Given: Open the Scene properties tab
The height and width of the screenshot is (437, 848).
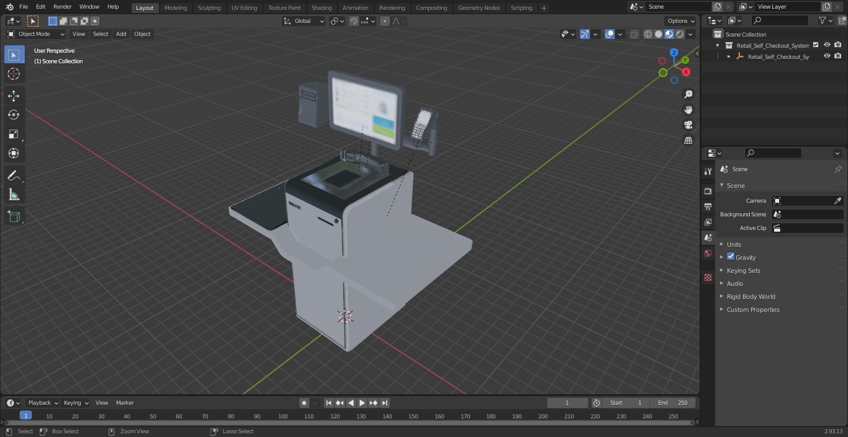Looking at the screenshot, I should tap(708, 237).
